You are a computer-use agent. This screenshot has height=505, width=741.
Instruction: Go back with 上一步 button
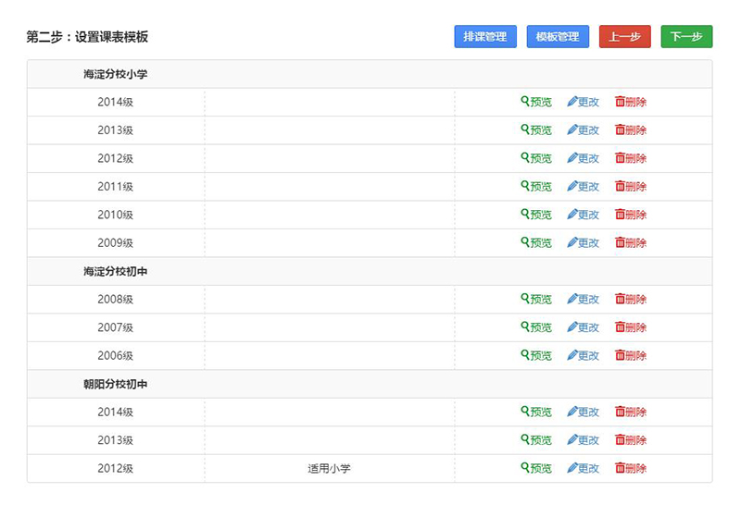[x=624, y=37]
